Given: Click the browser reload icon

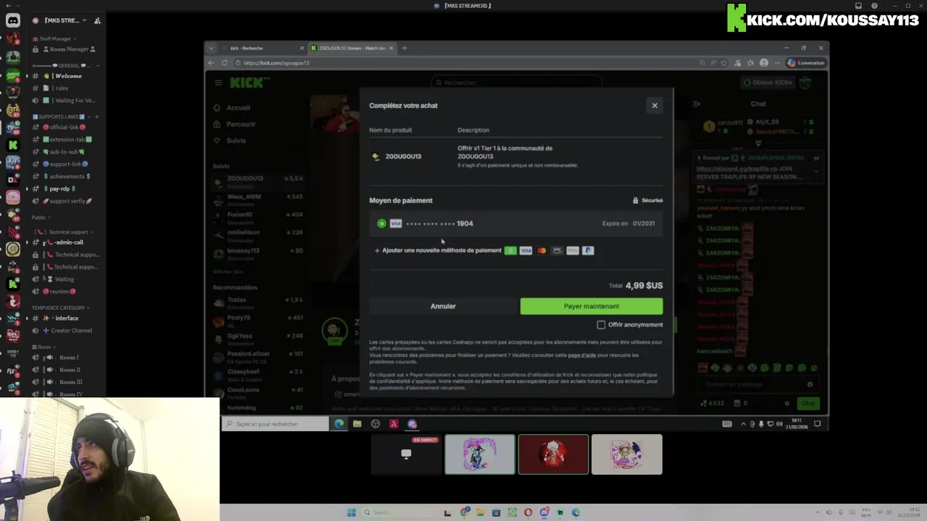Looking at the screenshot, I should click(x=225, y=63).
